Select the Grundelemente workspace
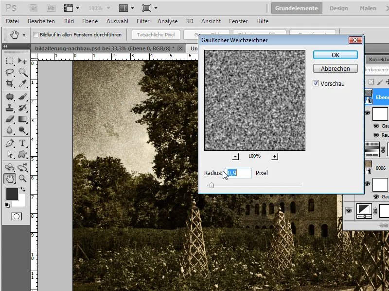389x291 pixels. (x=297, y=8)
